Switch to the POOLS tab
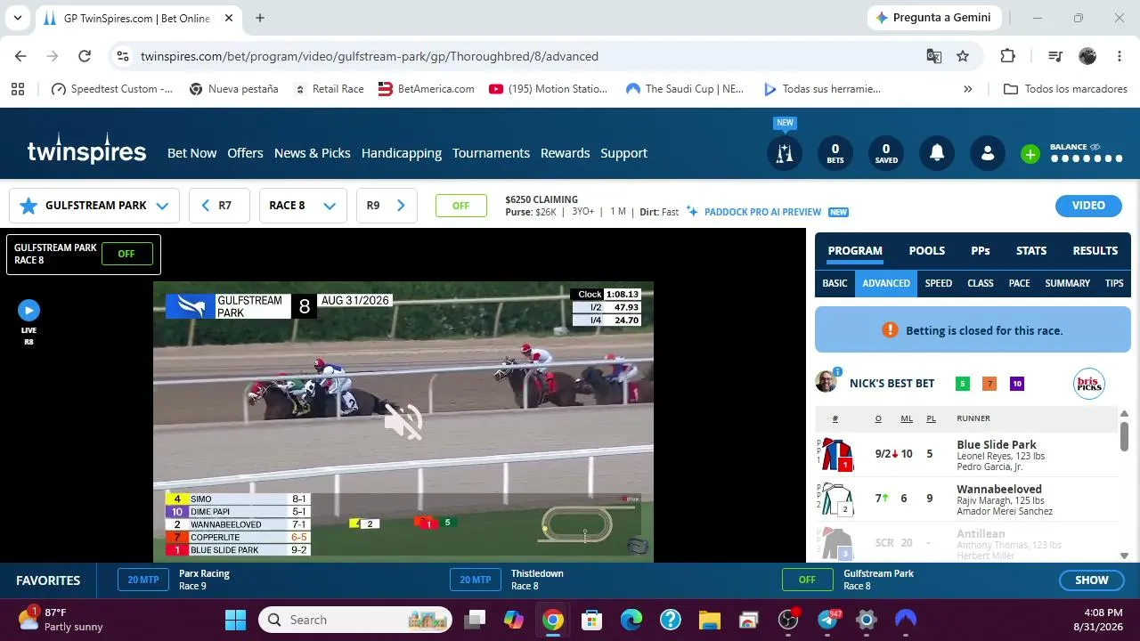The height and width of the screenshot is (641, 1140). click(926, 251)
